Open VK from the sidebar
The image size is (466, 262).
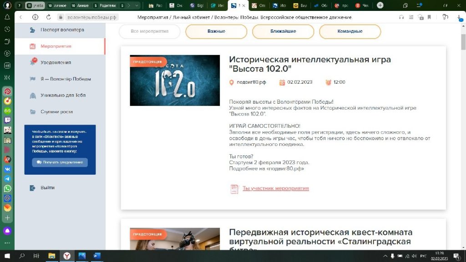point(7,169)
